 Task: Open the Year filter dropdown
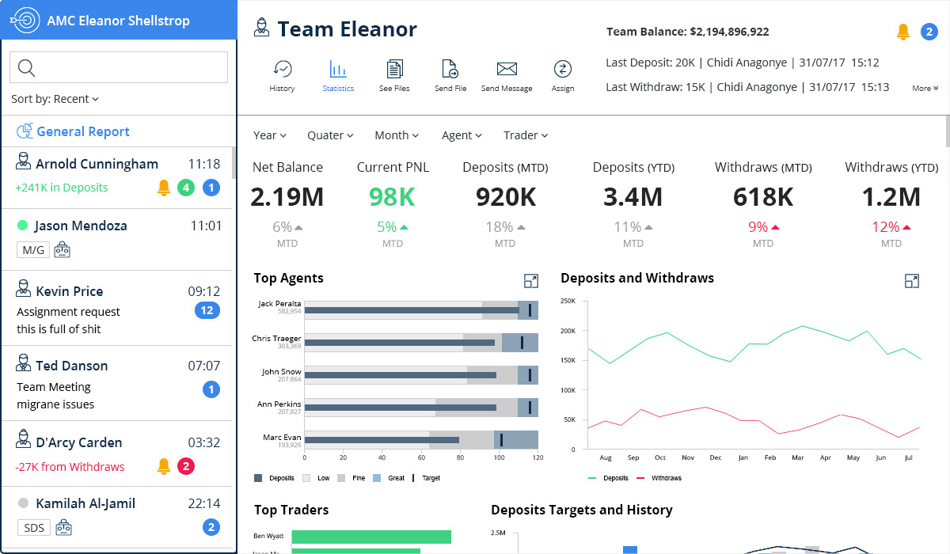(x=269, y=135)
